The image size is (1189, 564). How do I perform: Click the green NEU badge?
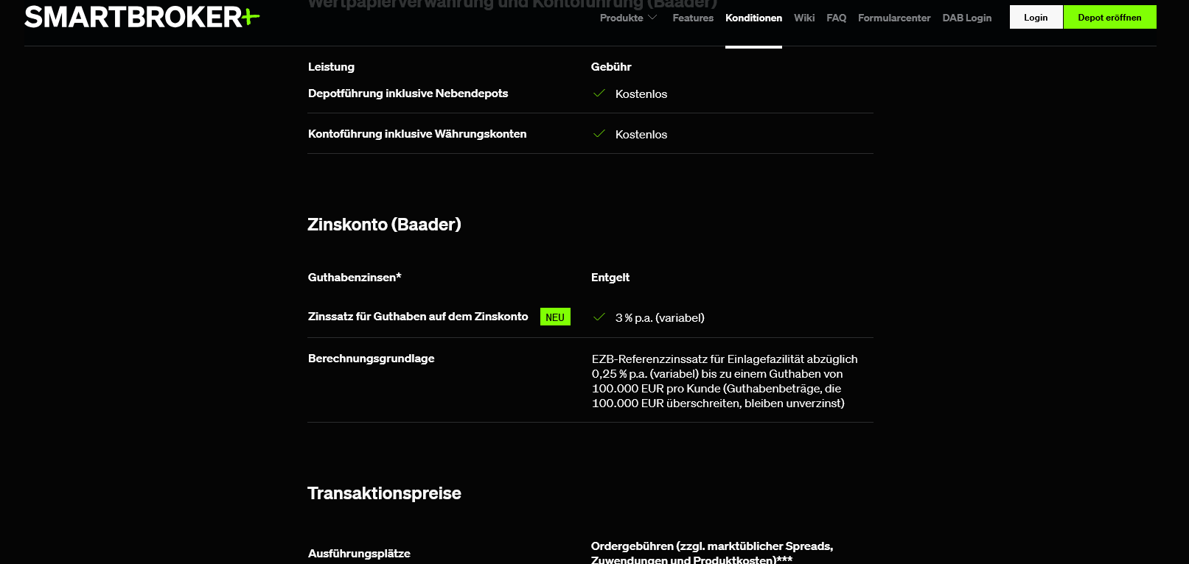pos(555,317)
